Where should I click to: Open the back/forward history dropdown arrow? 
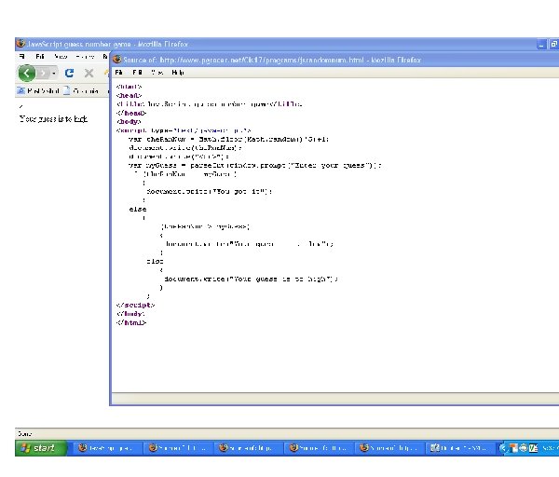click(54, 74)
